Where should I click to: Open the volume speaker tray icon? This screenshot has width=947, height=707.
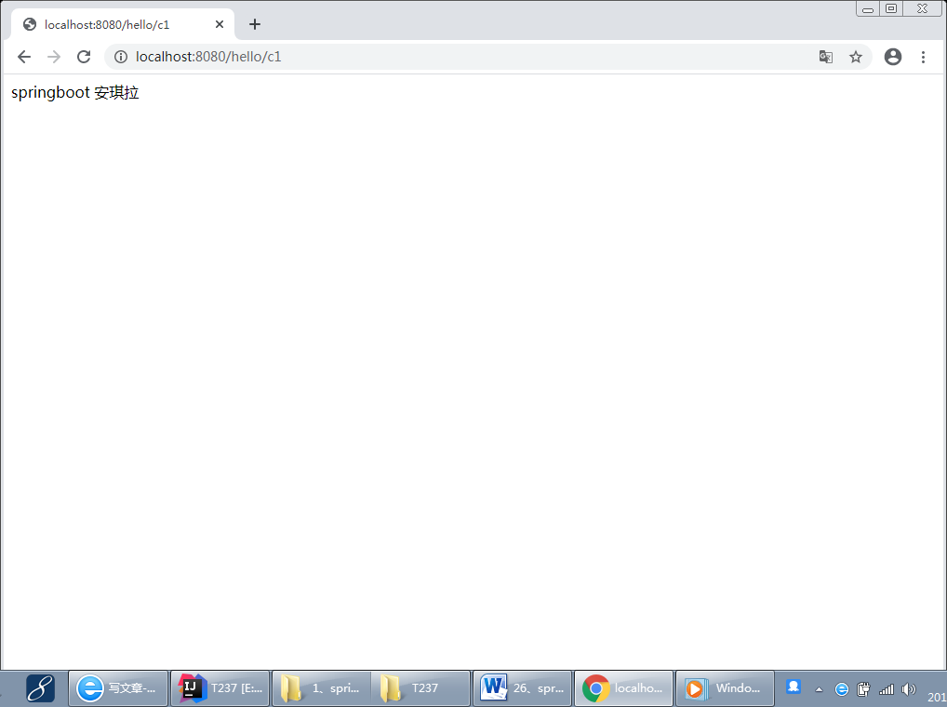click(x=908, y=689)
